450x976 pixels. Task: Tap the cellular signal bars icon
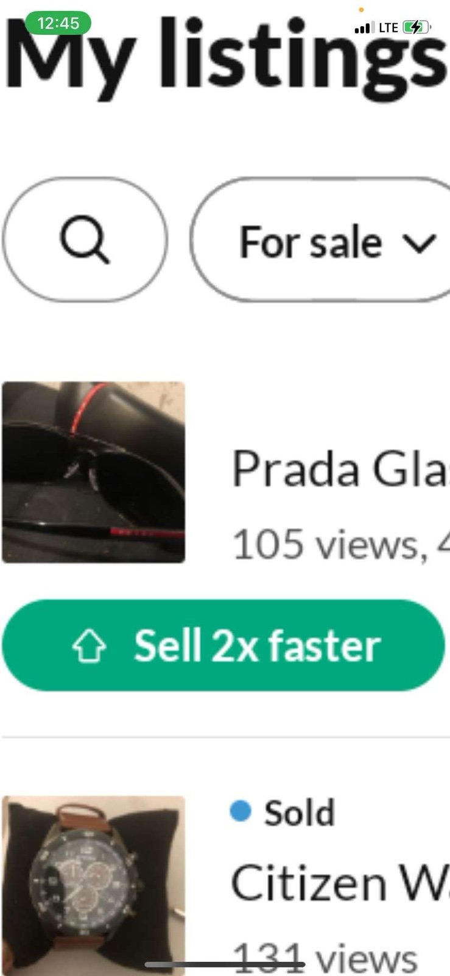pyautogui.click(x=364, y=27)
